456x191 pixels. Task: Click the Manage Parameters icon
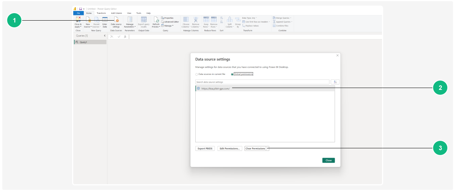click(x=130, y=20)
